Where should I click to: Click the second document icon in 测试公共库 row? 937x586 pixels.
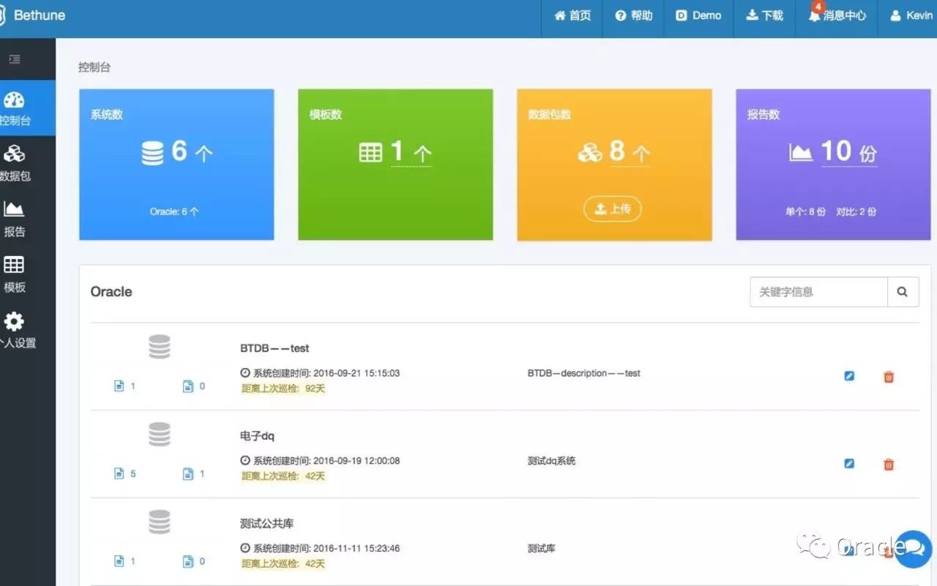point(188,561)
